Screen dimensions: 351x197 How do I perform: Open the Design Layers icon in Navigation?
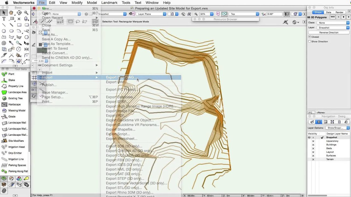[x=319, y=122]
